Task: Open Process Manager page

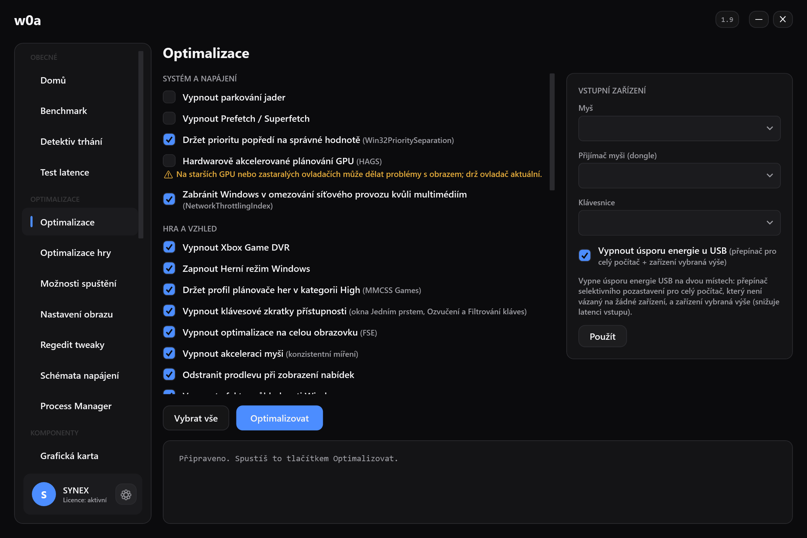Action: pyautogui.click(x=80, y=406)
